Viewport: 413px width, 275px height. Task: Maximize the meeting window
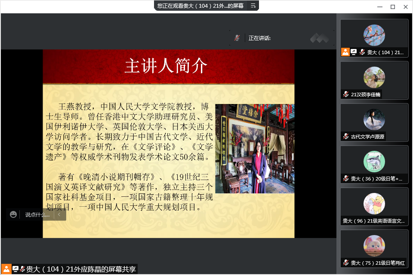pos(393,7)
